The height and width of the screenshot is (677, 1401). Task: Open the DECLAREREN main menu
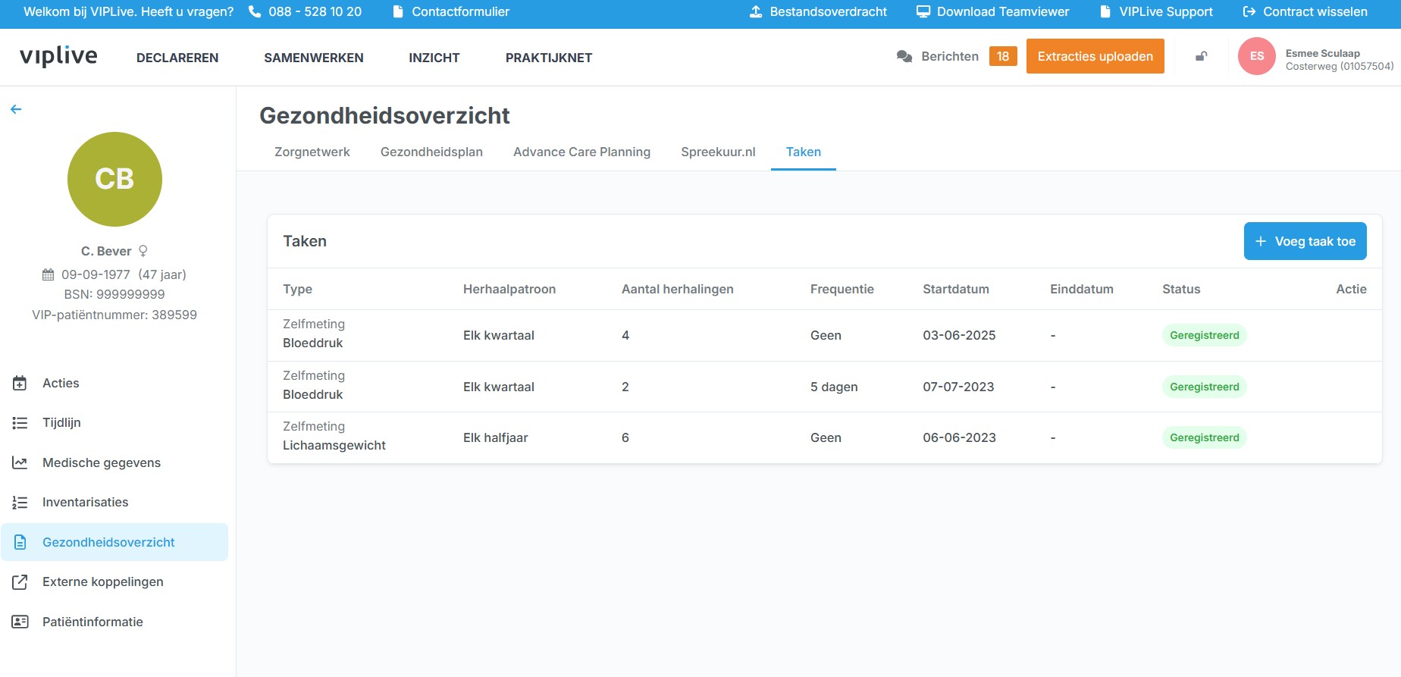point(177,58)
